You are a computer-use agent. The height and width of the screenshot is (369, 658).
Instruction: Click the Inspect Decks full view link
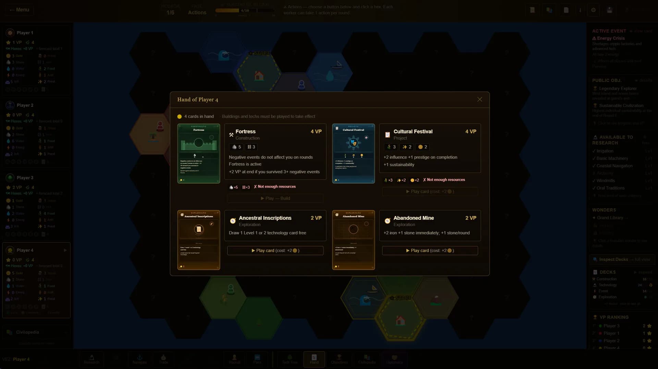click(622, 259)
